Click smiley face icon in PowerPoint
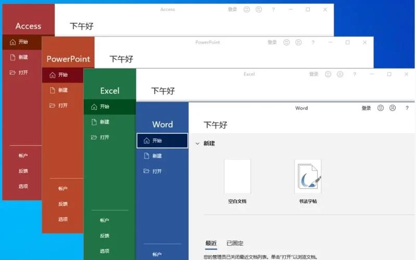The image size is (416, 260). 286,42
